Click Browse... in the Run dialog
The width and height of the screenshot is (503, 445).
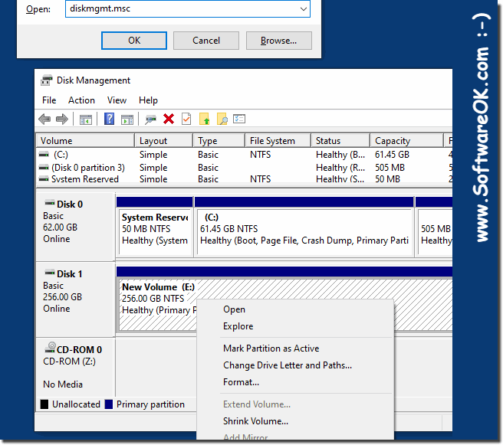[279, 41]
